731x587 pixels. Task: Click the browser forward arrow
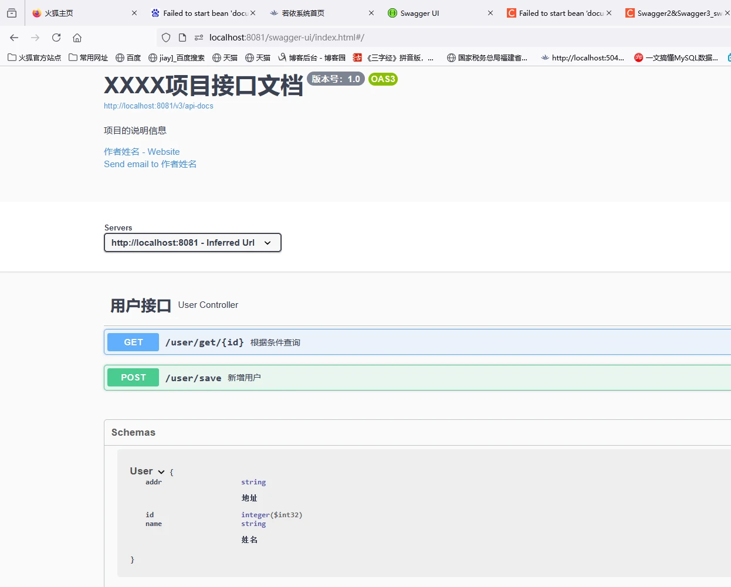tap(35, 38)
